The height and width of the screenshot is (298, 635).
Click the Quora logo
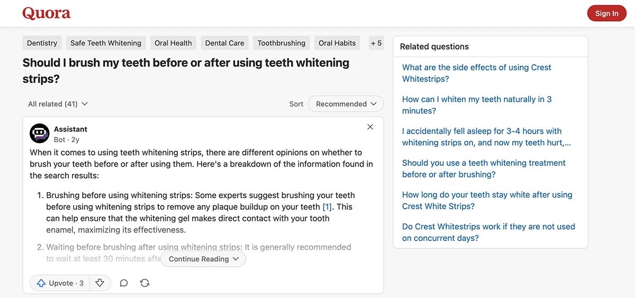47,13
